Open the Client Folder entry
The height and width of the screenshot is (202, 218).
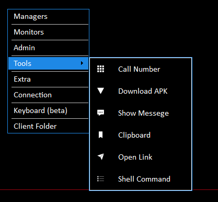point(49,126)
